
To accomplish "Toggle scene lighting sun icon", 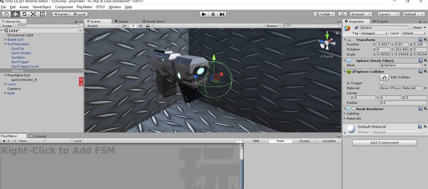I will 133,26.
